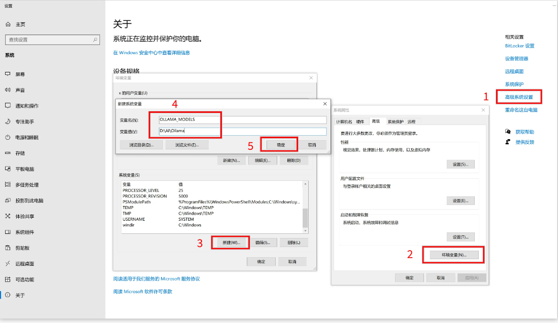Screen dimensions: 558x323
Task: Select the Display screen icon
Action: [8, 74]
